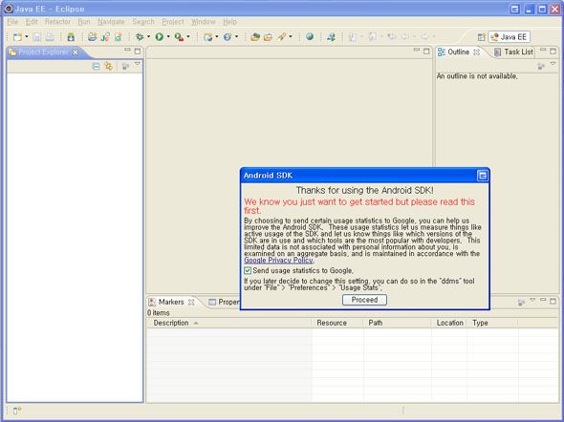Click the Run External Tools icon
Screen dimensions: 564x422
coord(179,37)
